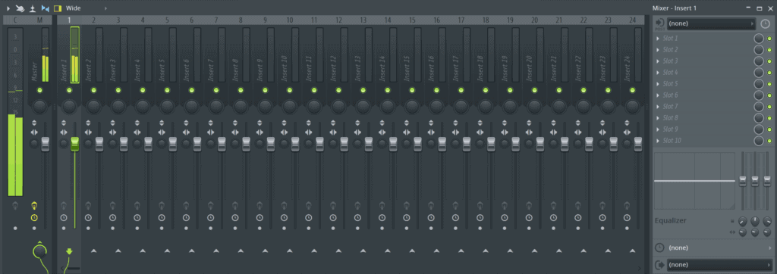
Task: Click the Insert 1 green send arrow
Action: pyautogui.click(x=69, y=251)
